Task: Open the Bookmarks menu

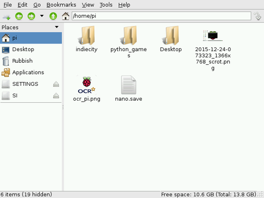Action: [x=61, y=4]
